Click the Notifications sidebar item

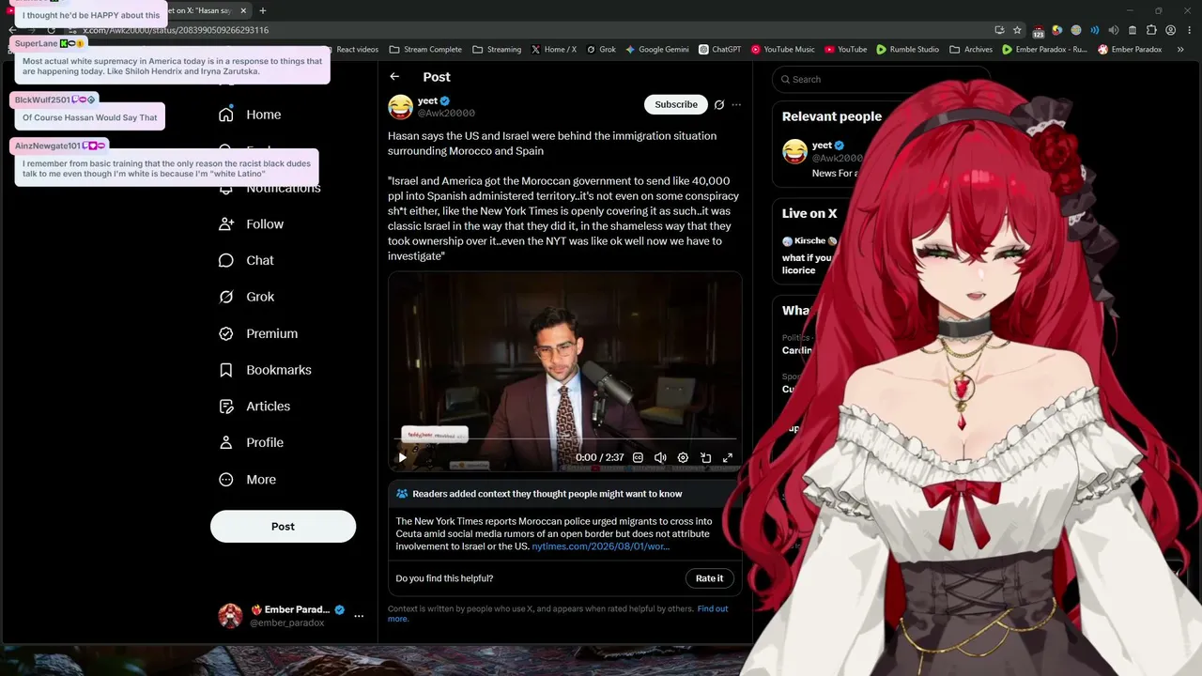click(270, 188)
